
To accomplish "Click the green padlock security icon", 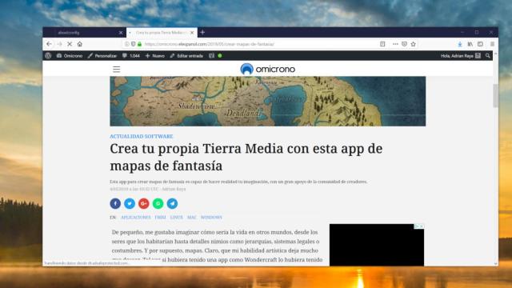I will coord(140,44).
